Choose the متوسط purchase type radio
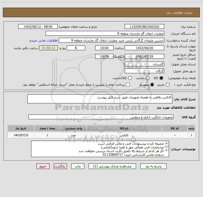The width and height of the screenshot is (203, 197). (x=152, y=85)
